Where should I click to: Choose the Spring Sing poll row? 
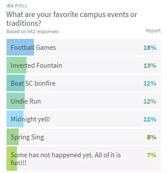click(x=83, y=137)
